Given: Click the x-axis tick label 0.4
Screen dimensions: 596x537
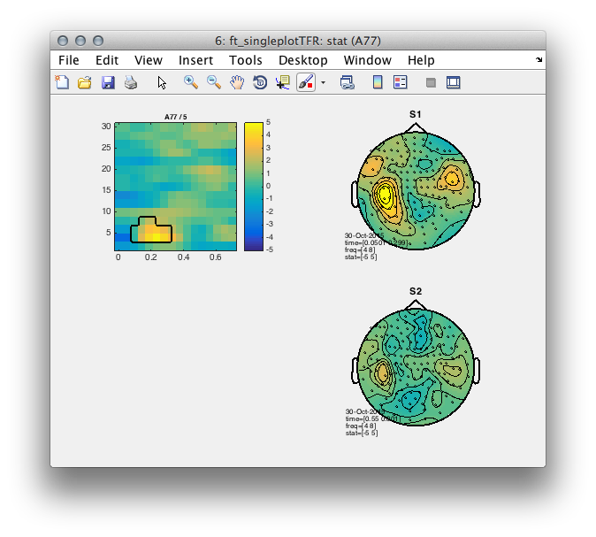Looking at the screenshot, I should click(183, 257).
